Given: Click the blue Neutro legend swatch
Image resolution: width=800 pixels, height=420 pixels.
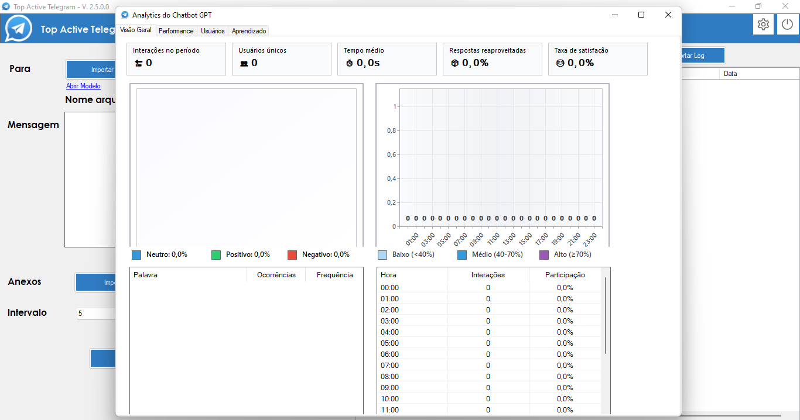Looking at the screenshot, I should pos(136,255).
